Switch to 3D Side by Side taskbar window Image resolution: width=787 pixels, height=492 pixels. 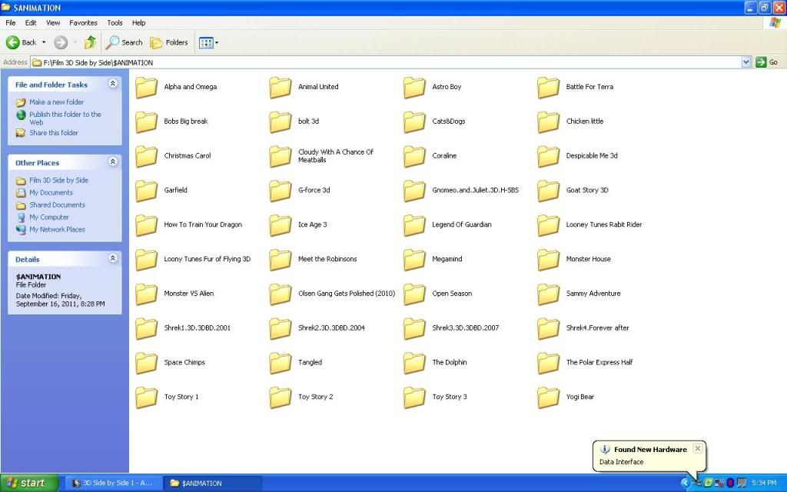tap(112, 483)
